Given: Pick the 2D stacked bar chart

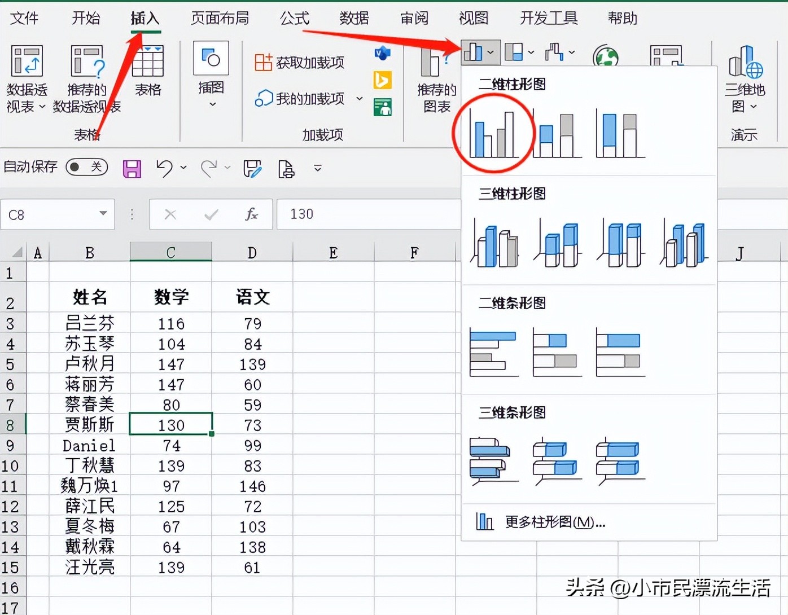Looking at the screenshot, I should click(557, 353).
